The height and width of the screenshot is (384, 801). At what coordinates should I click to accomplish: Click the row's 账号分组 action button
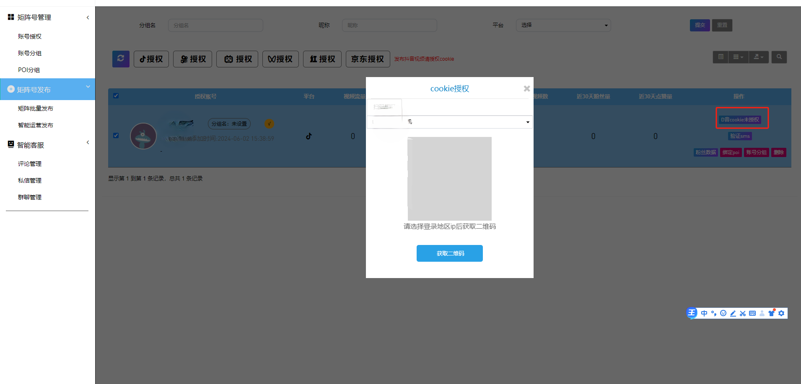coord(757,152)
